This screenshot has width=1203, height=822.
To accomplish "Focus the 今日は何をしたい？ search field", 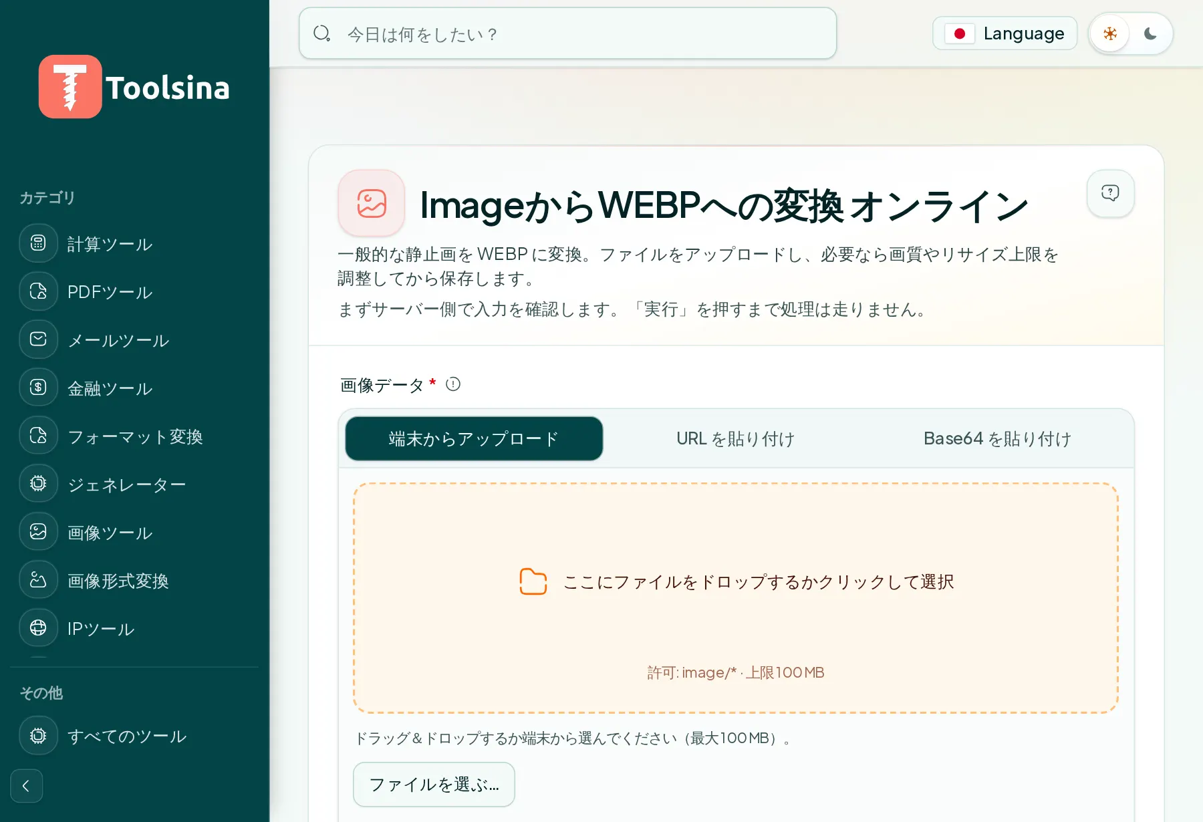I will 567,33.
